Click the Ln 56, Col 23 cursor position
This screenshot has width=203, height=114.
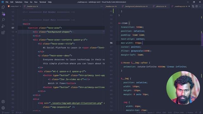pos(141,113)
